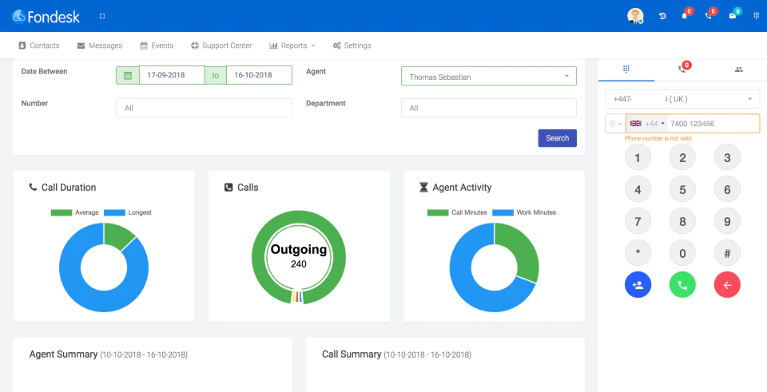Switch to the call log tab in side panel
Image resolution: width=767 pixels, height=392 pixels.
point(682,69)
